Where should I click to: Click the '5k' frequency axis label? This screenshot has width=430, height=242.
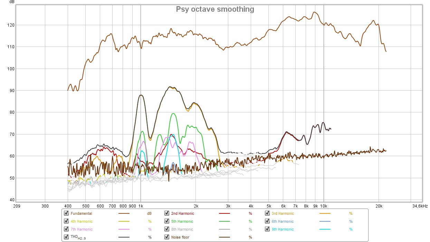[269, 206]
